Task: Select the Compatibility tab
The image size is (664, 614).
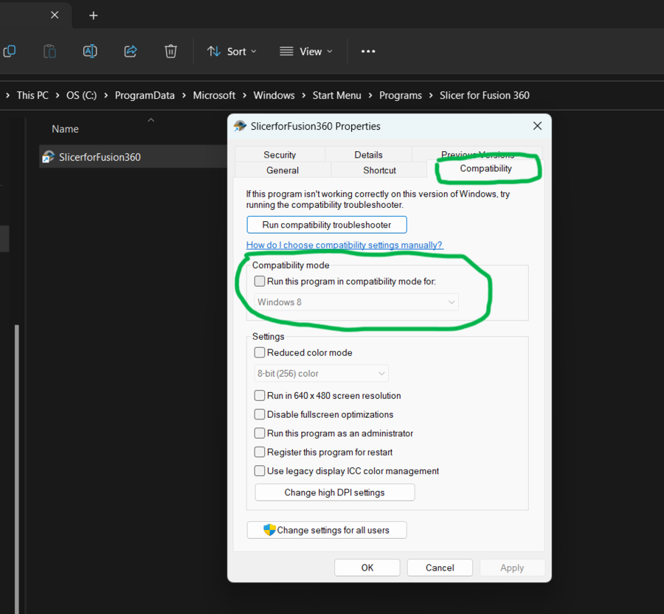Action: pos(485,168)
